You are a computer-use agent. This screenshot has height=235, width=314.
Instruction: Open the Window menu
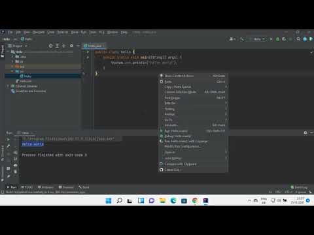pos(113,32)
